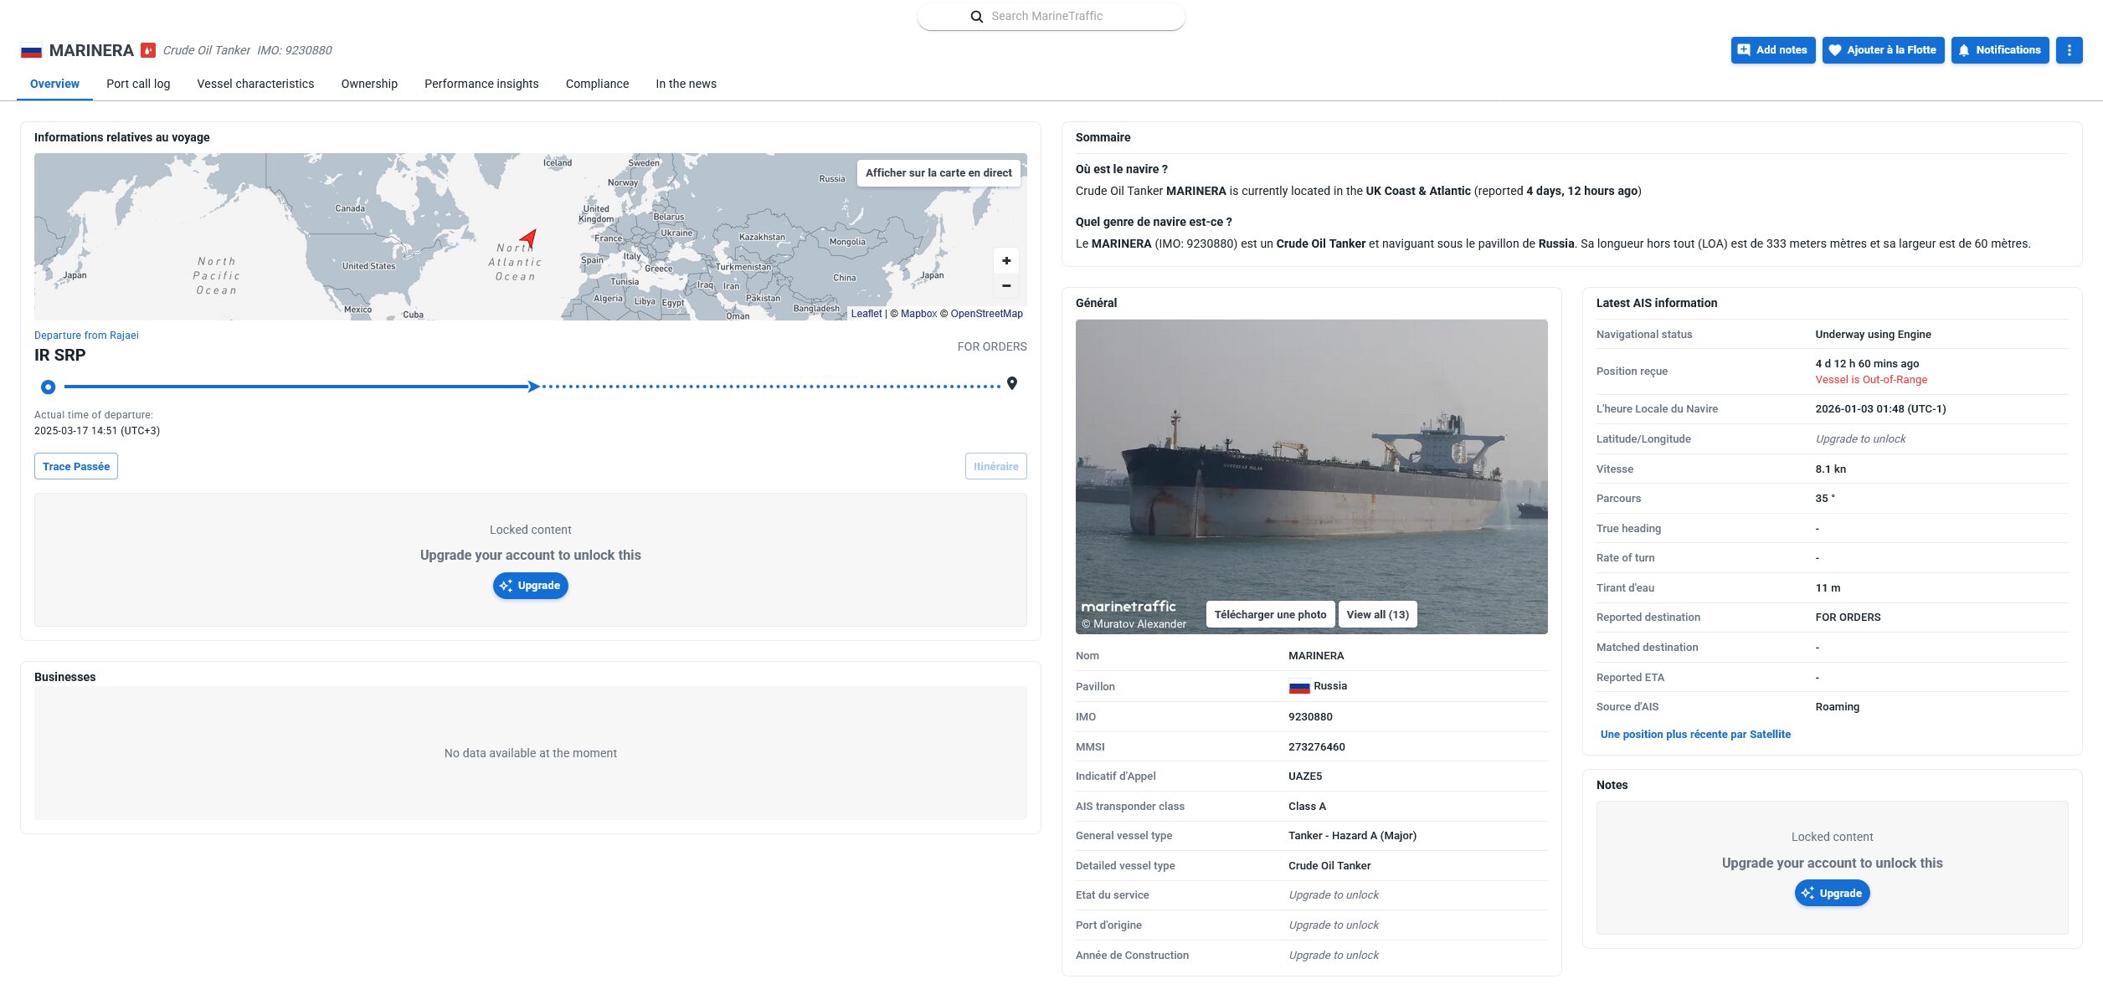Image resolution: width=2103 pixels, height=984 pixels.
Task: Open the three-dot more options menu
Action: 2069,50
